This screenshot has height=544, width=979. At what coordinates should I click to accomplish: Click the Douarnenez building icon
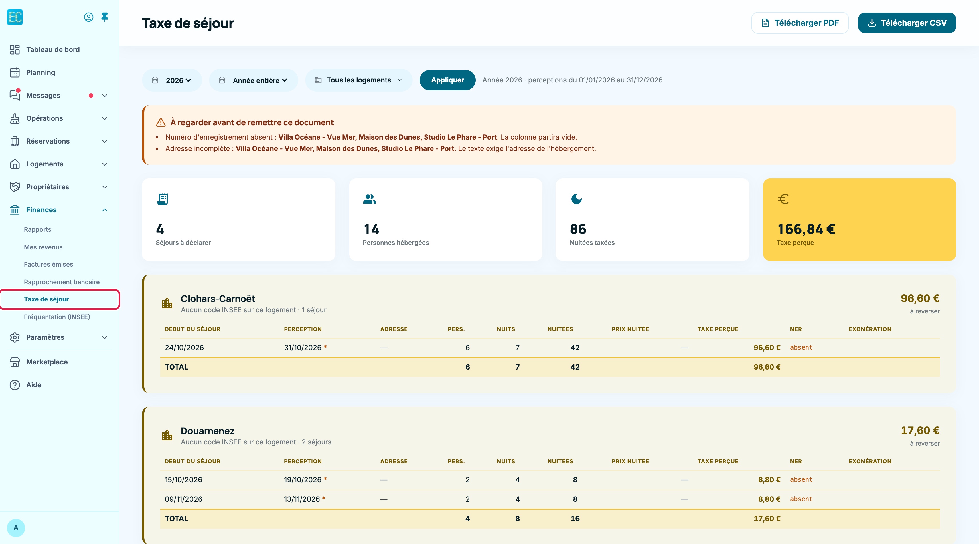167,435
